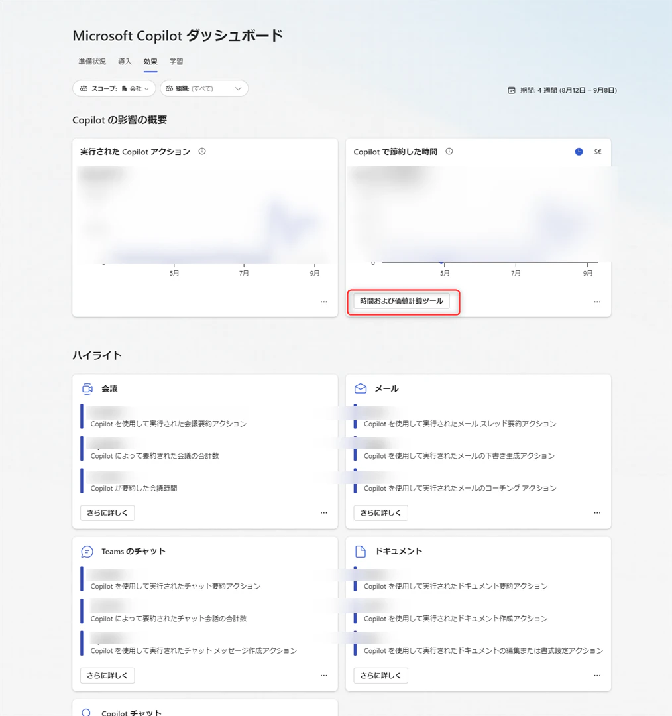
Task: Open the 準備状況 tab
Action: (91, 61)
